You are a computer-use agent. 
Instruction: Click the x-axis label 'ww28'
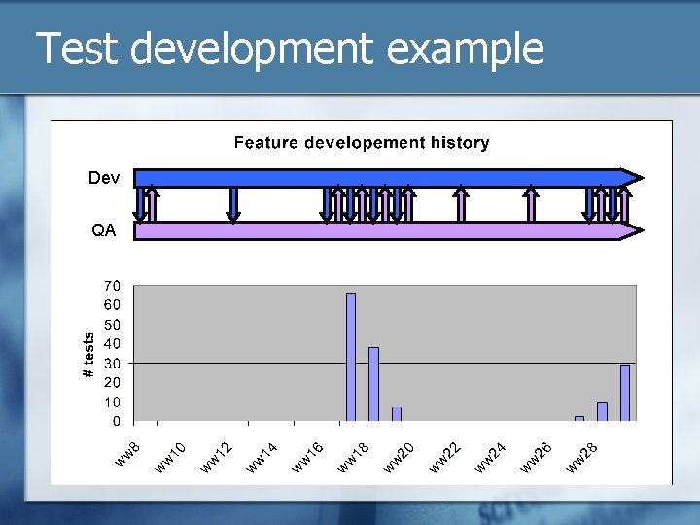pos(581,457)
